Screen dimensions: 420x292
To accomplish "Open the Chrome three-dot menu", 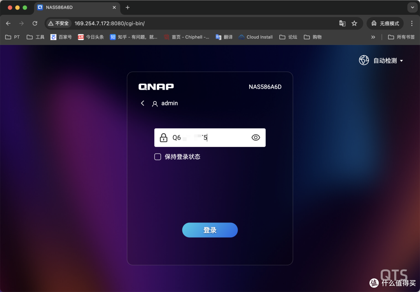I will click(412, 24).
